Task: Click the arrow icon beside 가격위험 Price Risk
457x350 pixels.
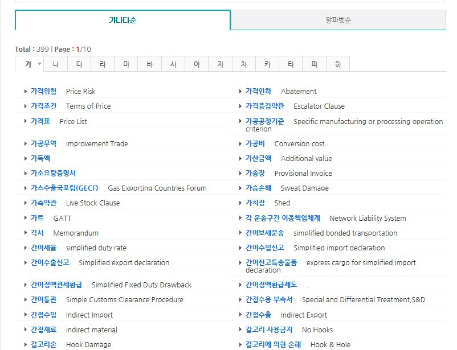Action: point(25,91)
